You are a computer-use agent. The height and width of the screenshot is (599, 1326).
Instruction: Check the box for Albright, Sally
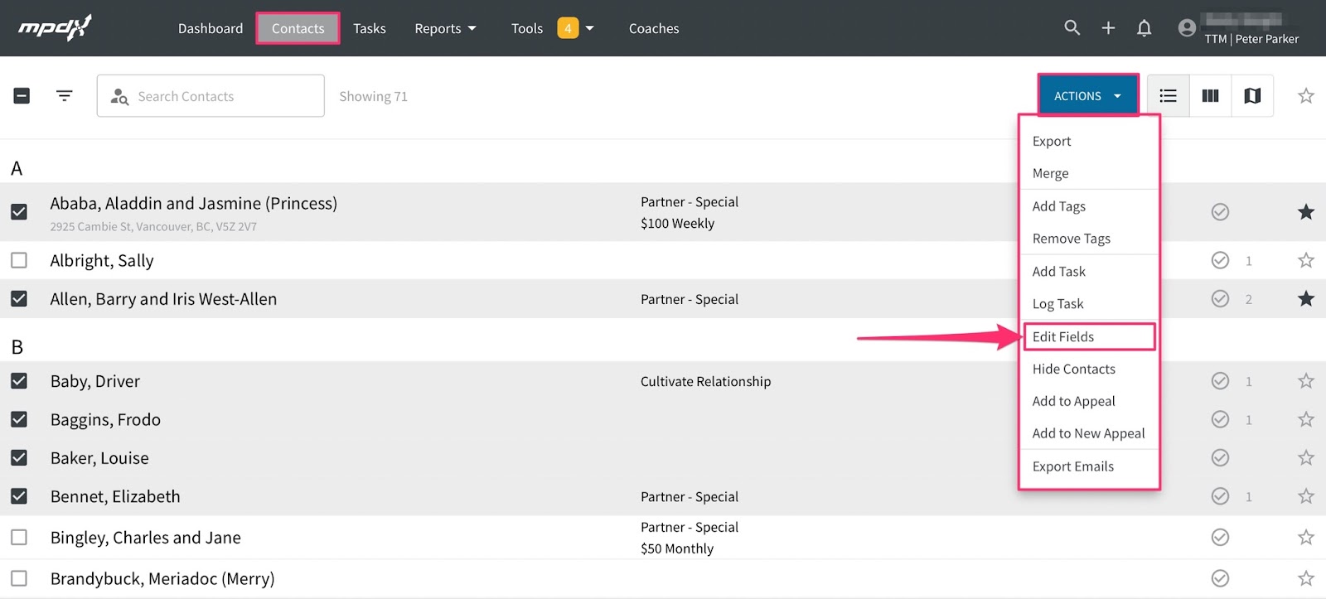[19, 260]
